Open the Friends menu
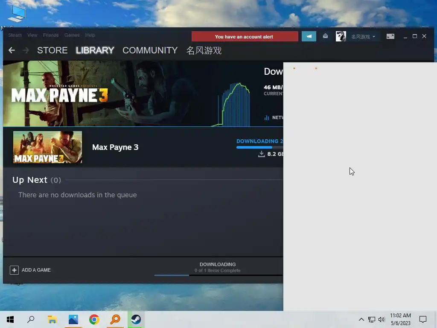 click(51, 35)
